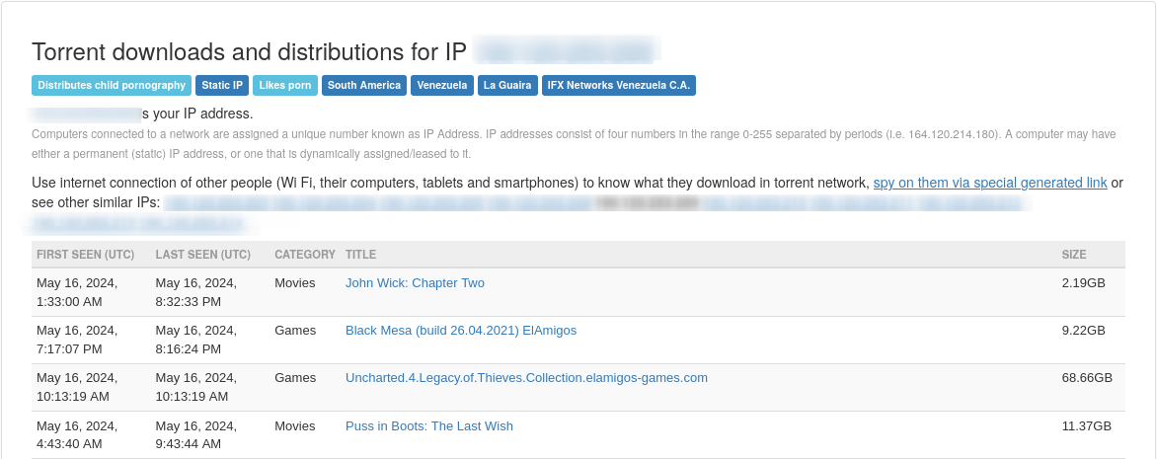Click the Title column header
The image size is (1157, 459).
pyautogui.click(x=360, y=255)
